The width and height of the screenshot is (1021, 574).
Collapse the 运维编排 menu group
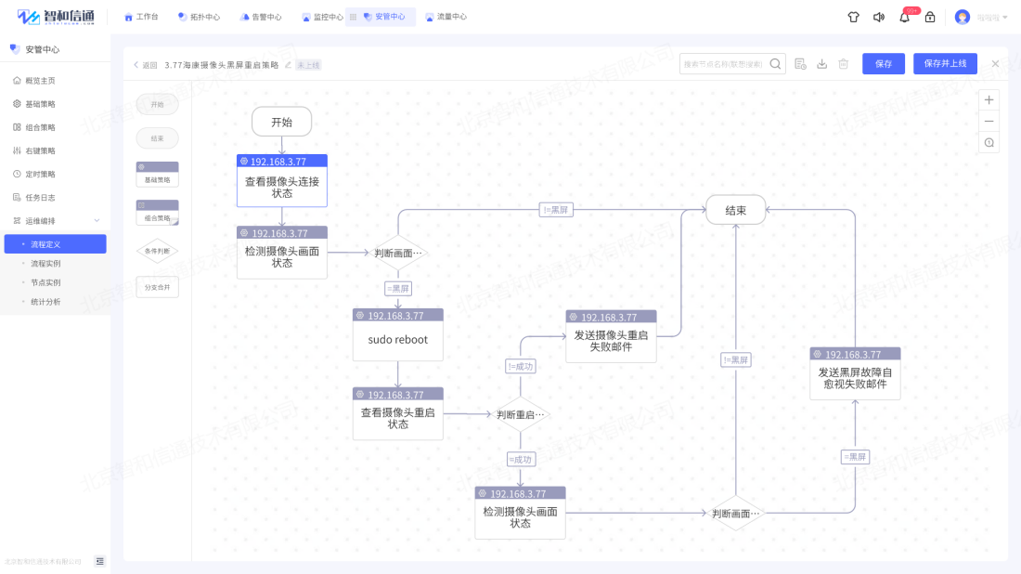(x=97, y=220)
